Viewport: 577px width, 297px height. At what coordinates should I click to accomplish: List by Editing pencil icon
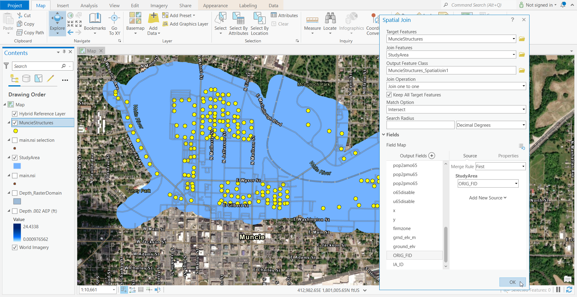coord(50,79)
